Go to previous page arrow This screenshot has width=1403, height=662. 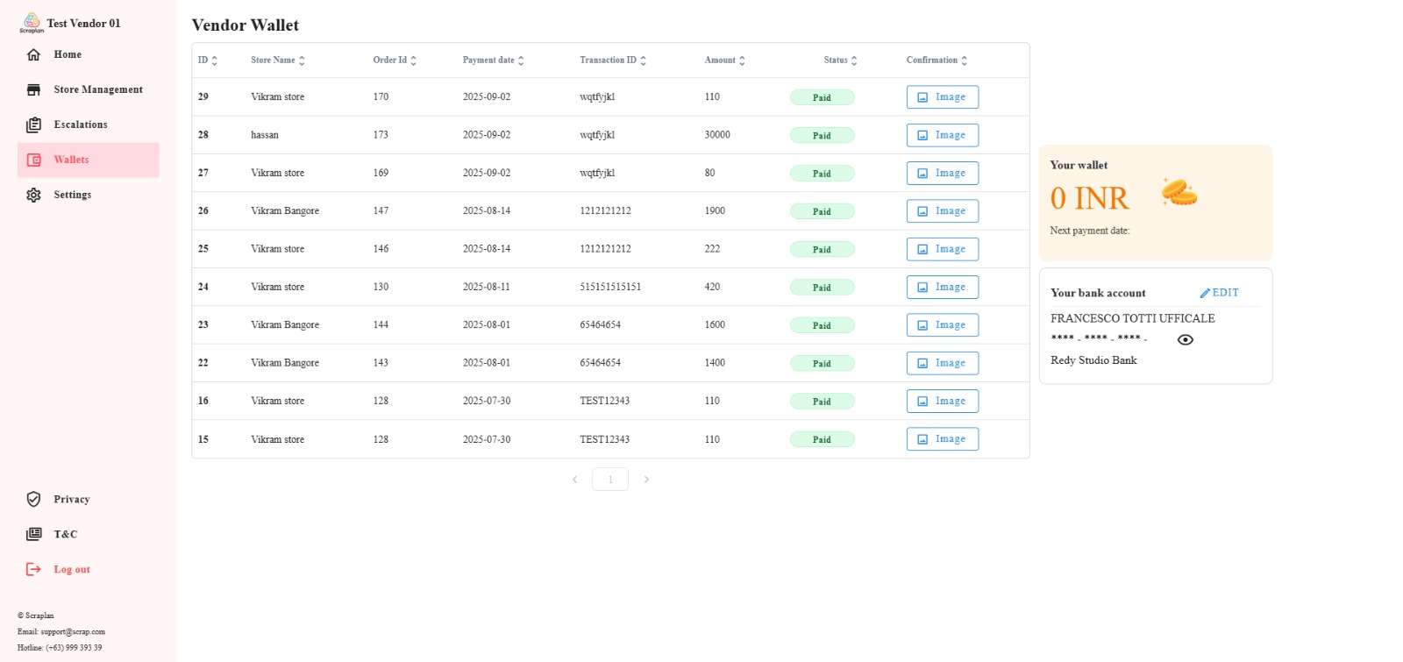(x=575, y=480)
